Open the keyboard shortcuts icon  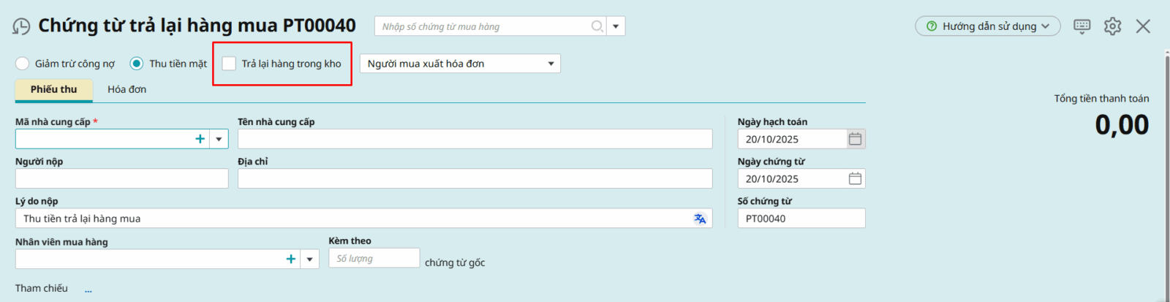(x=1082, y=26)
